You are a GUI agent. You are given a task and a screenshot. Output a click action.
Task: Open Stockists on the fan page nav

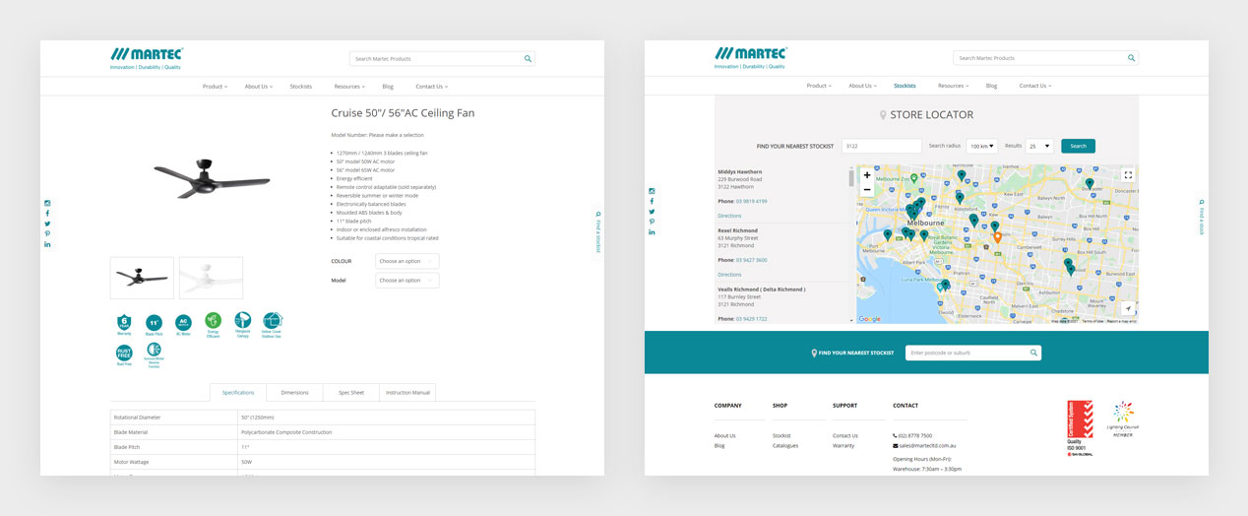coord(301,87)
